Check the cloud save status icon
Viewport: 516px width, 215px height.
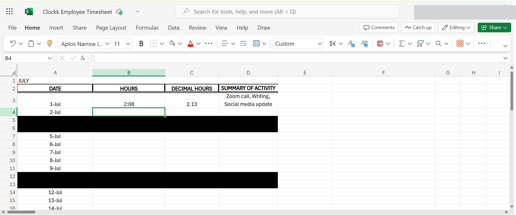119,12
